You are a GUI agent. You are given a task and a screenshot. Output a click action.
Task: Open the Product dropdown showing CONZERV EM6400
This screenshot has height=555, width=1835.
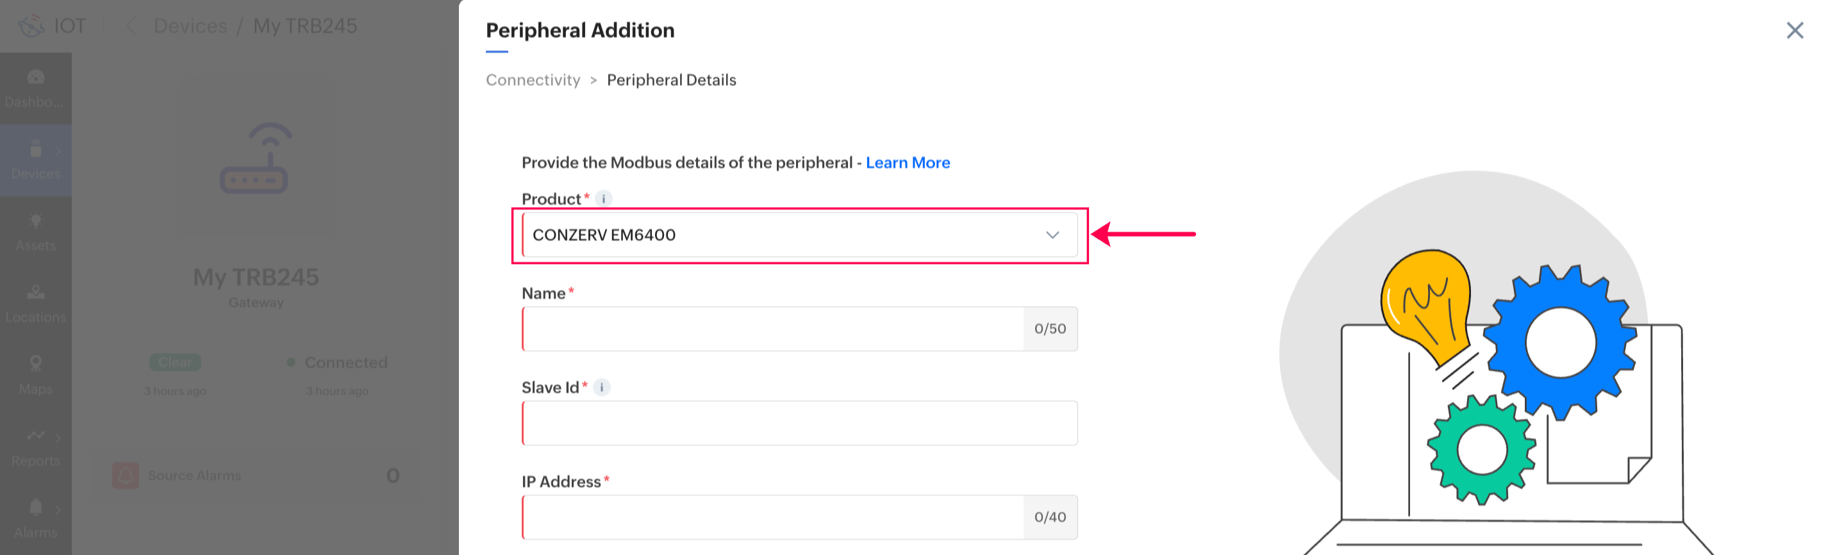click(x=799, y=235)
